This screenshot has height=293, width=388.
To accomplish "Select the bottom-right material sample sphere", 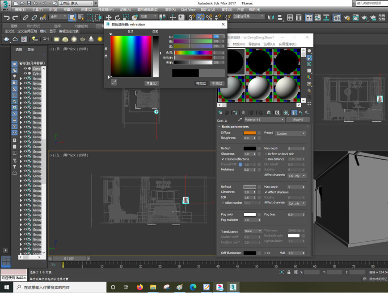I will 287,89.
